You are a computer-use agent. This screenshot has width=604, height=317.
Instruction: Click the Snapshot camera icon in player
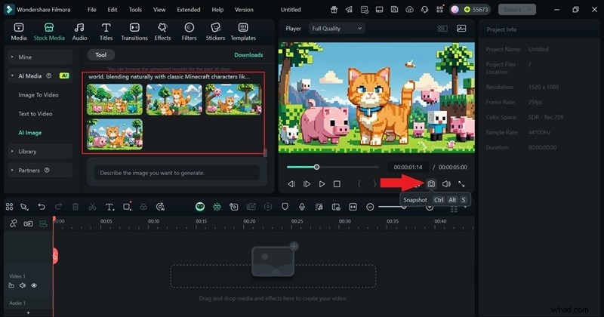pos(431,183)
